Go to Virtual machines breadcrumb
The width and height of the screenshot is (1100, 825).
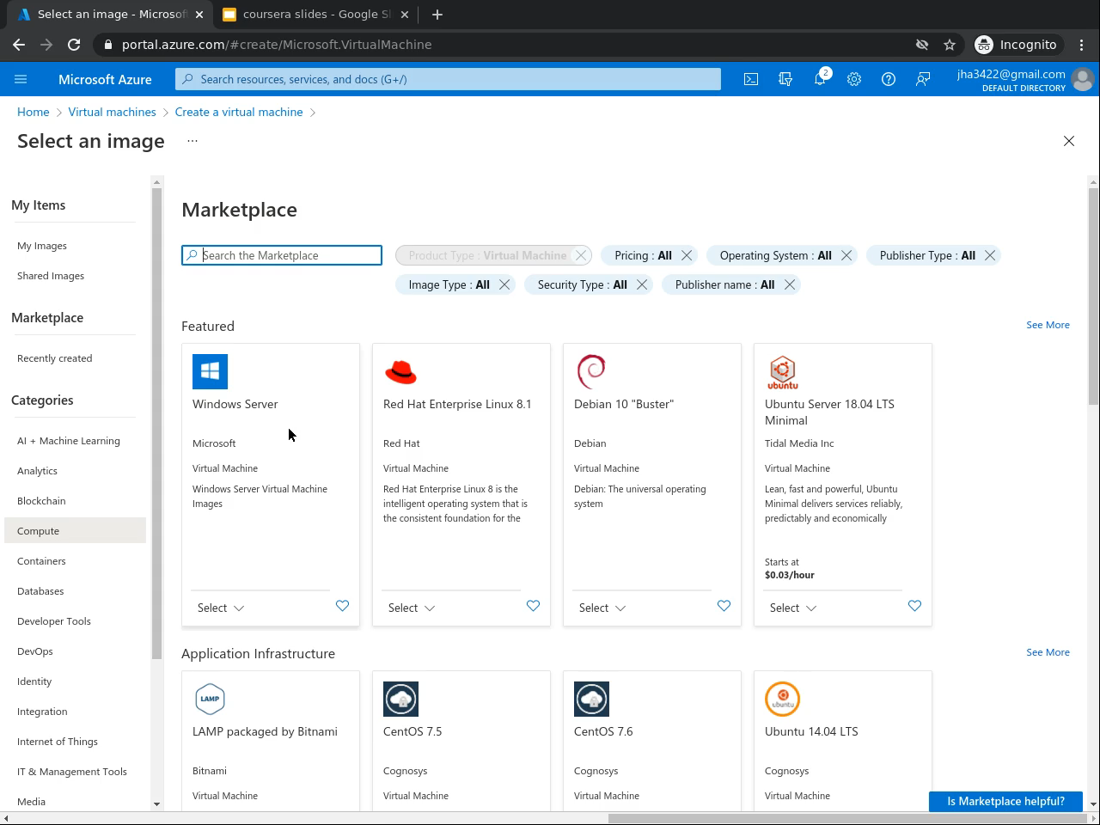112,112
